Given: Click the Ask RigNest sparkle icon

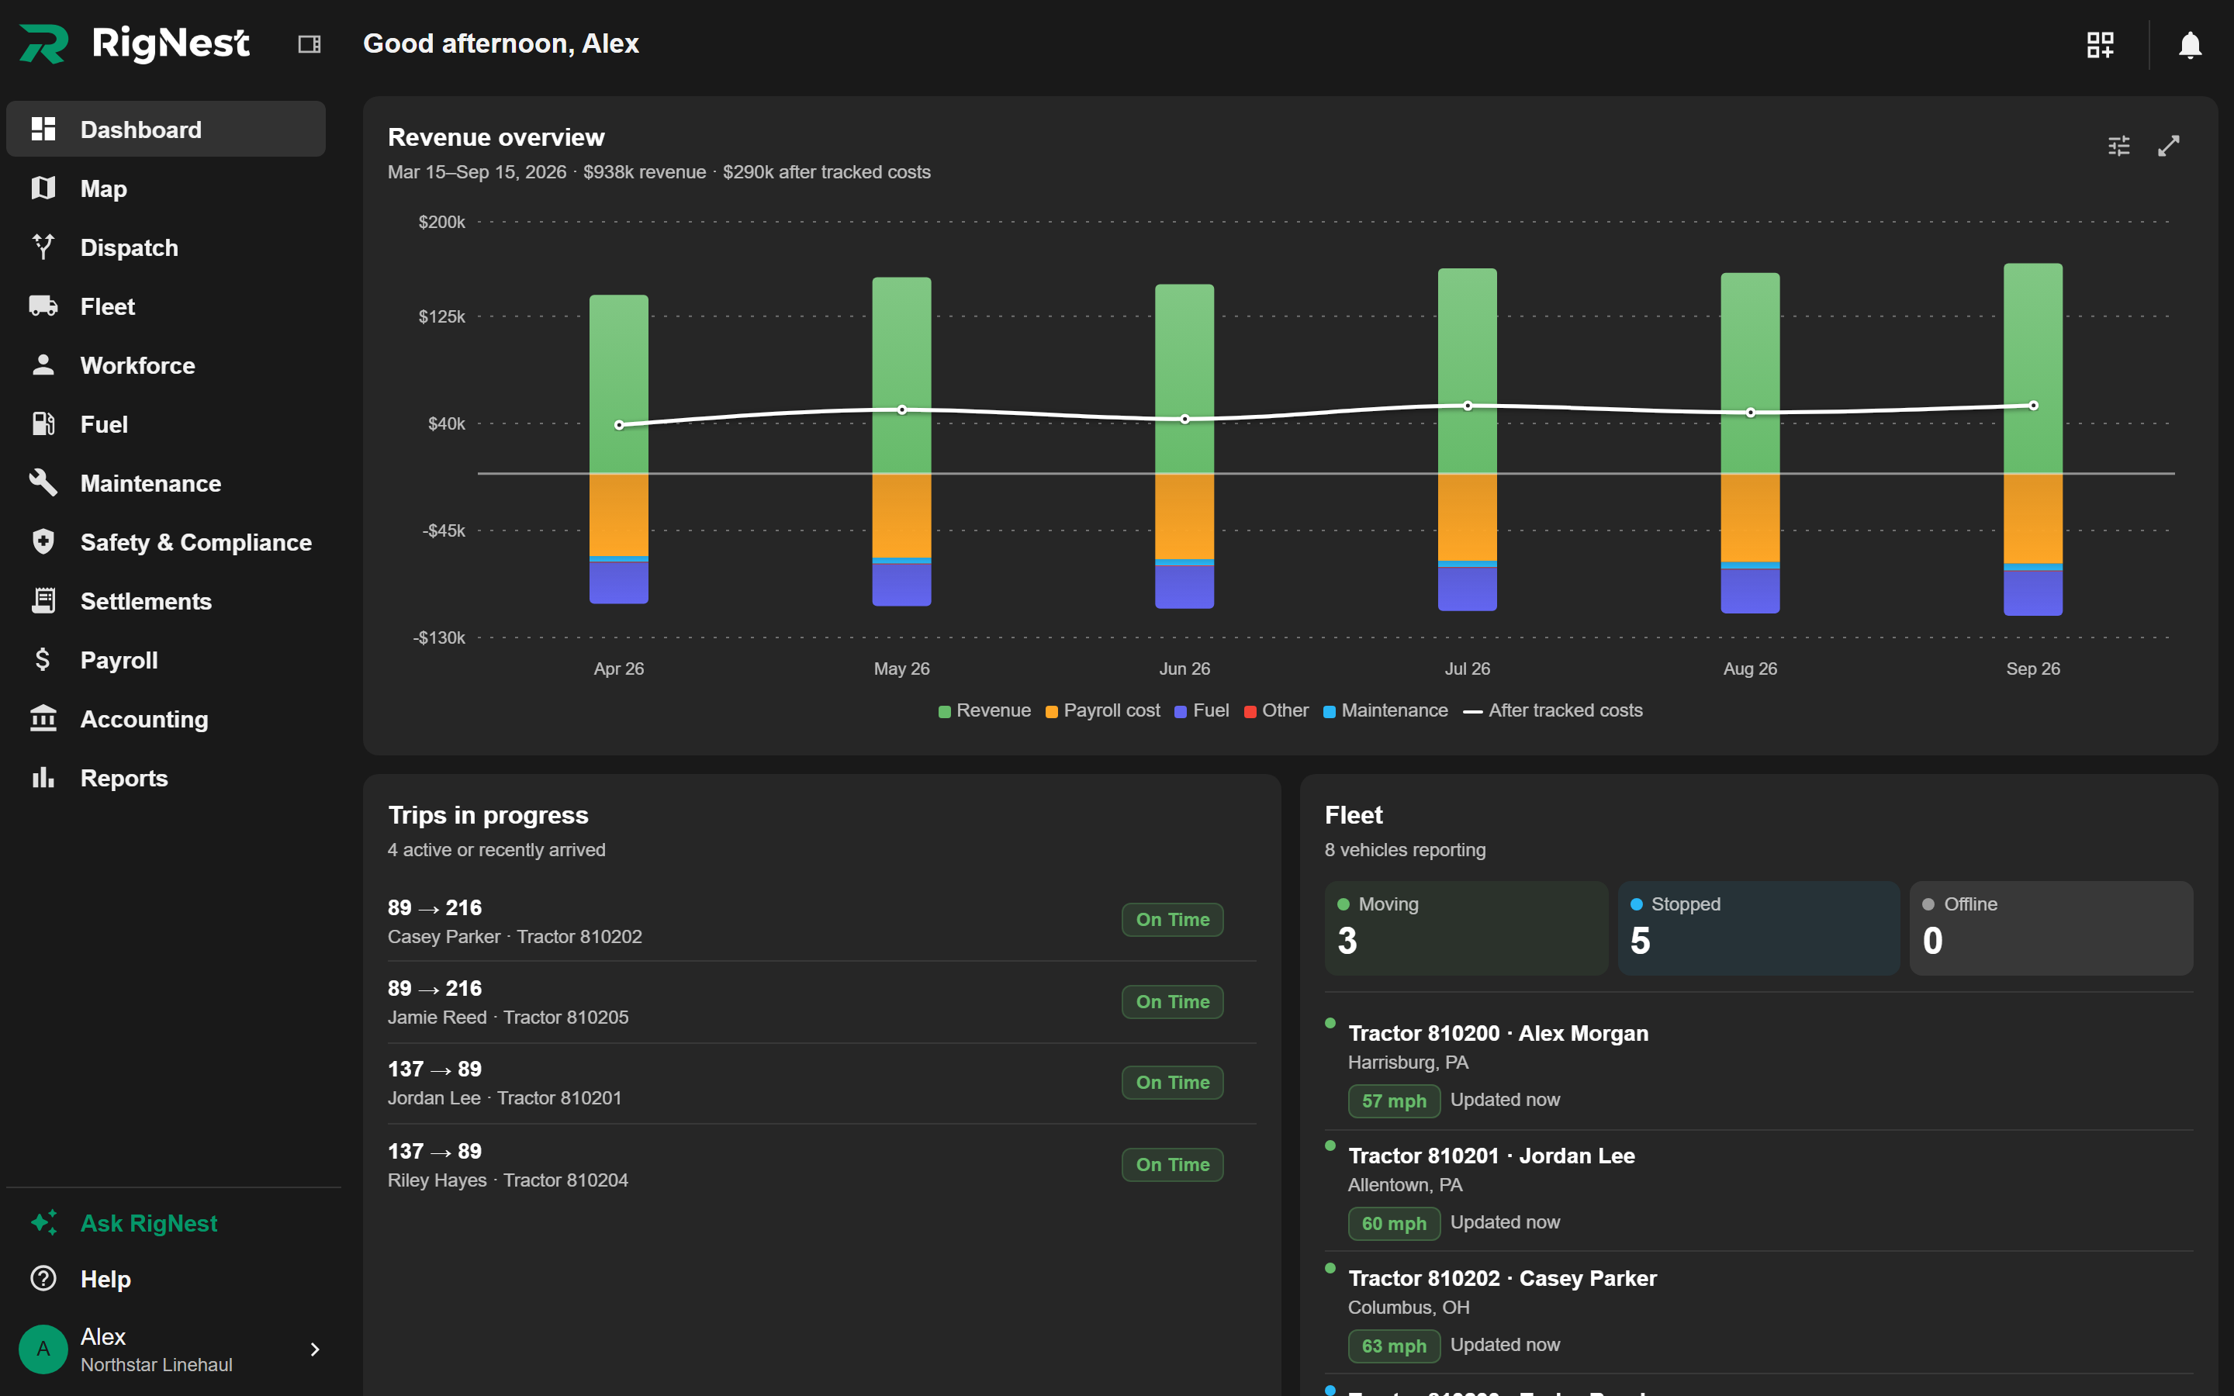Looking at the screenshot, I should 43,1223.
